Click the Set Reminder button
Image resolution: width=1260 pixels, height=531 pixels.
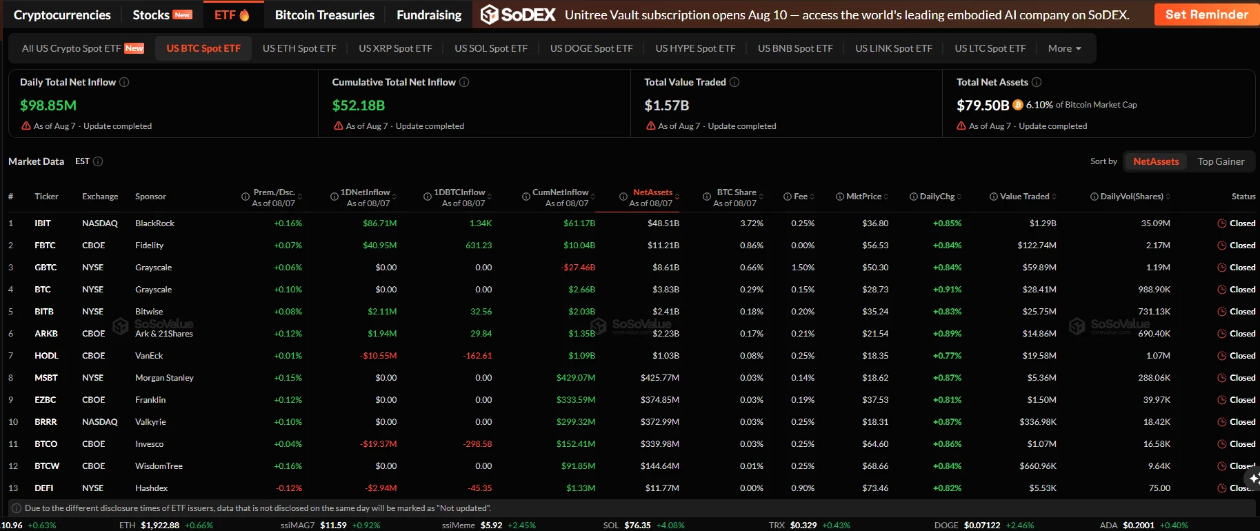(x=1207, y=14)
